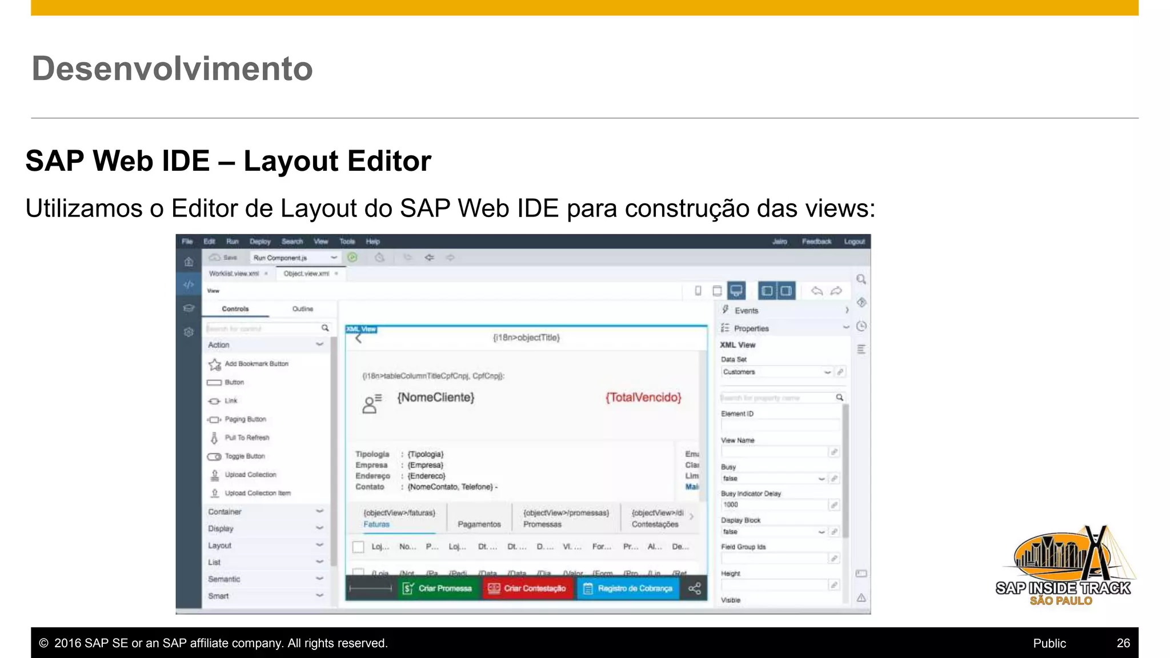The height and width of the screenshot is (658, 1170).
Task: Select the Outline tab
Action: click(303, 308)
